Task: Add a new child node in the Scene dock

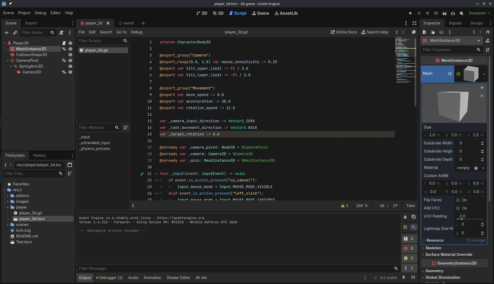Action: click(7, 33)
